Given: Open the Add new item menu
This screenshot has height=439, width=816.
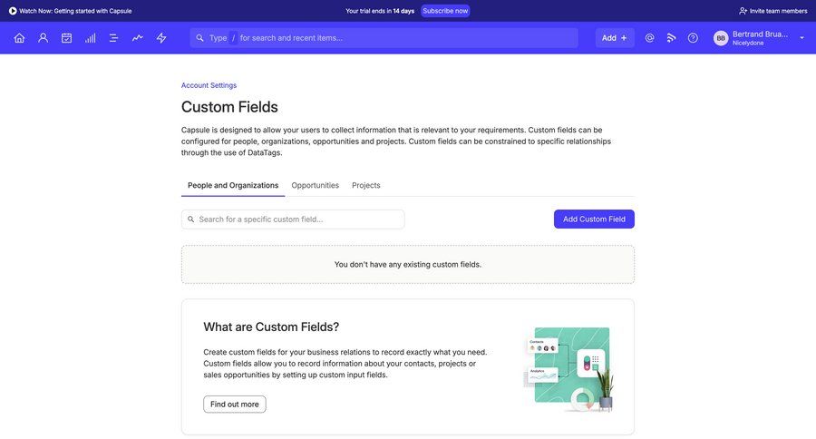Looking at the screenshot, I should (x=614, y=38).
